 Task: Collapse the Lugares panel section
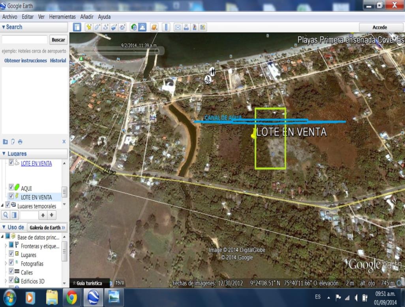pos(4,154)
